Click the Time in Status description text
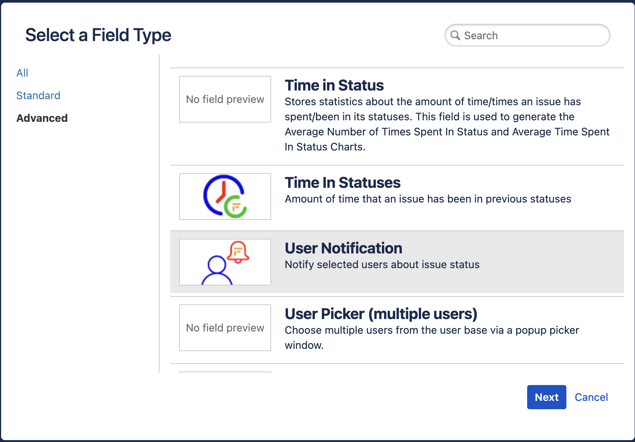The height and width of the screenshot is (442, 635). pyautogui.click(x=447, y=124)
